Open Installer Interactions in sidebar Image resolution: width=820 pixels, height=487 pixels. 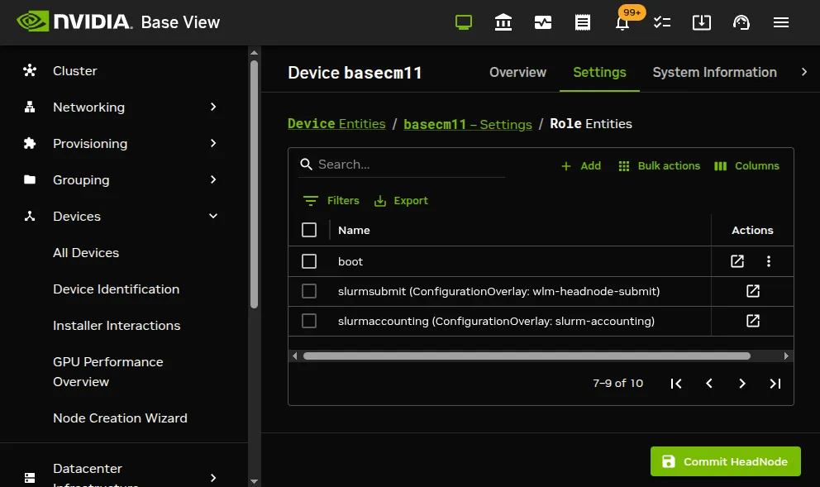[x=117, y=326]
